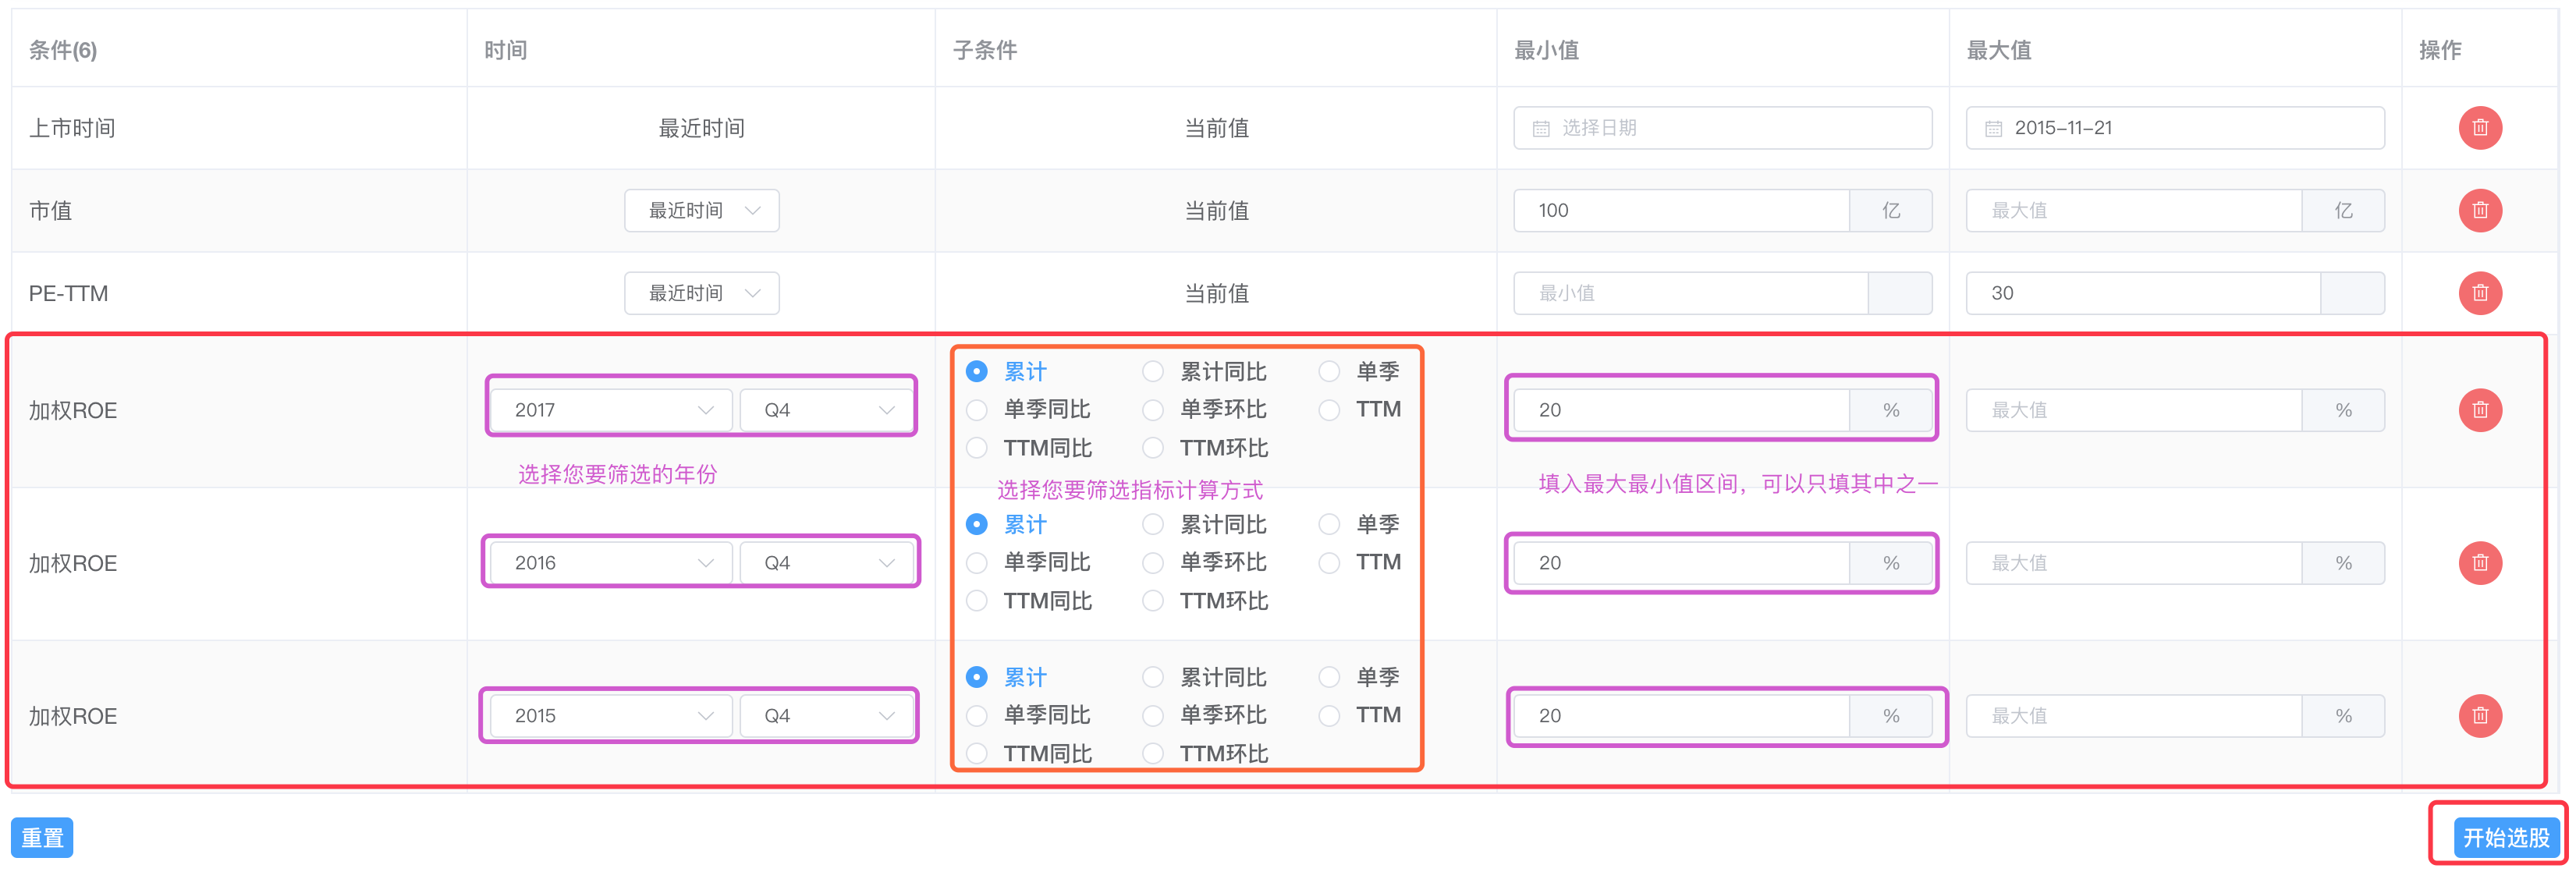Select 单季 radio in 2015 ROE row
2576x872 pixels.
(x=1329, y=678)
